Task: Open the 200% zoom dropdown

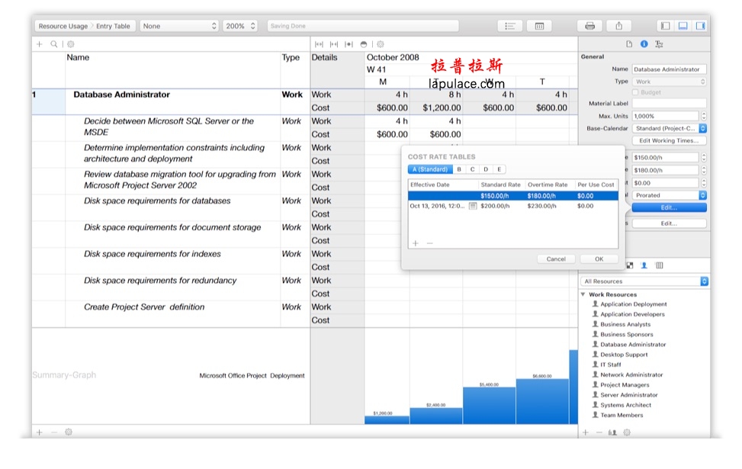Action: (x=240, y=26)
